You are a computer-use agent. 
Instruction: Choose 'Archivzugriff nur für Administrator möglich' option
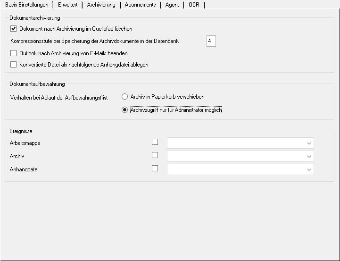coord(125,110)
